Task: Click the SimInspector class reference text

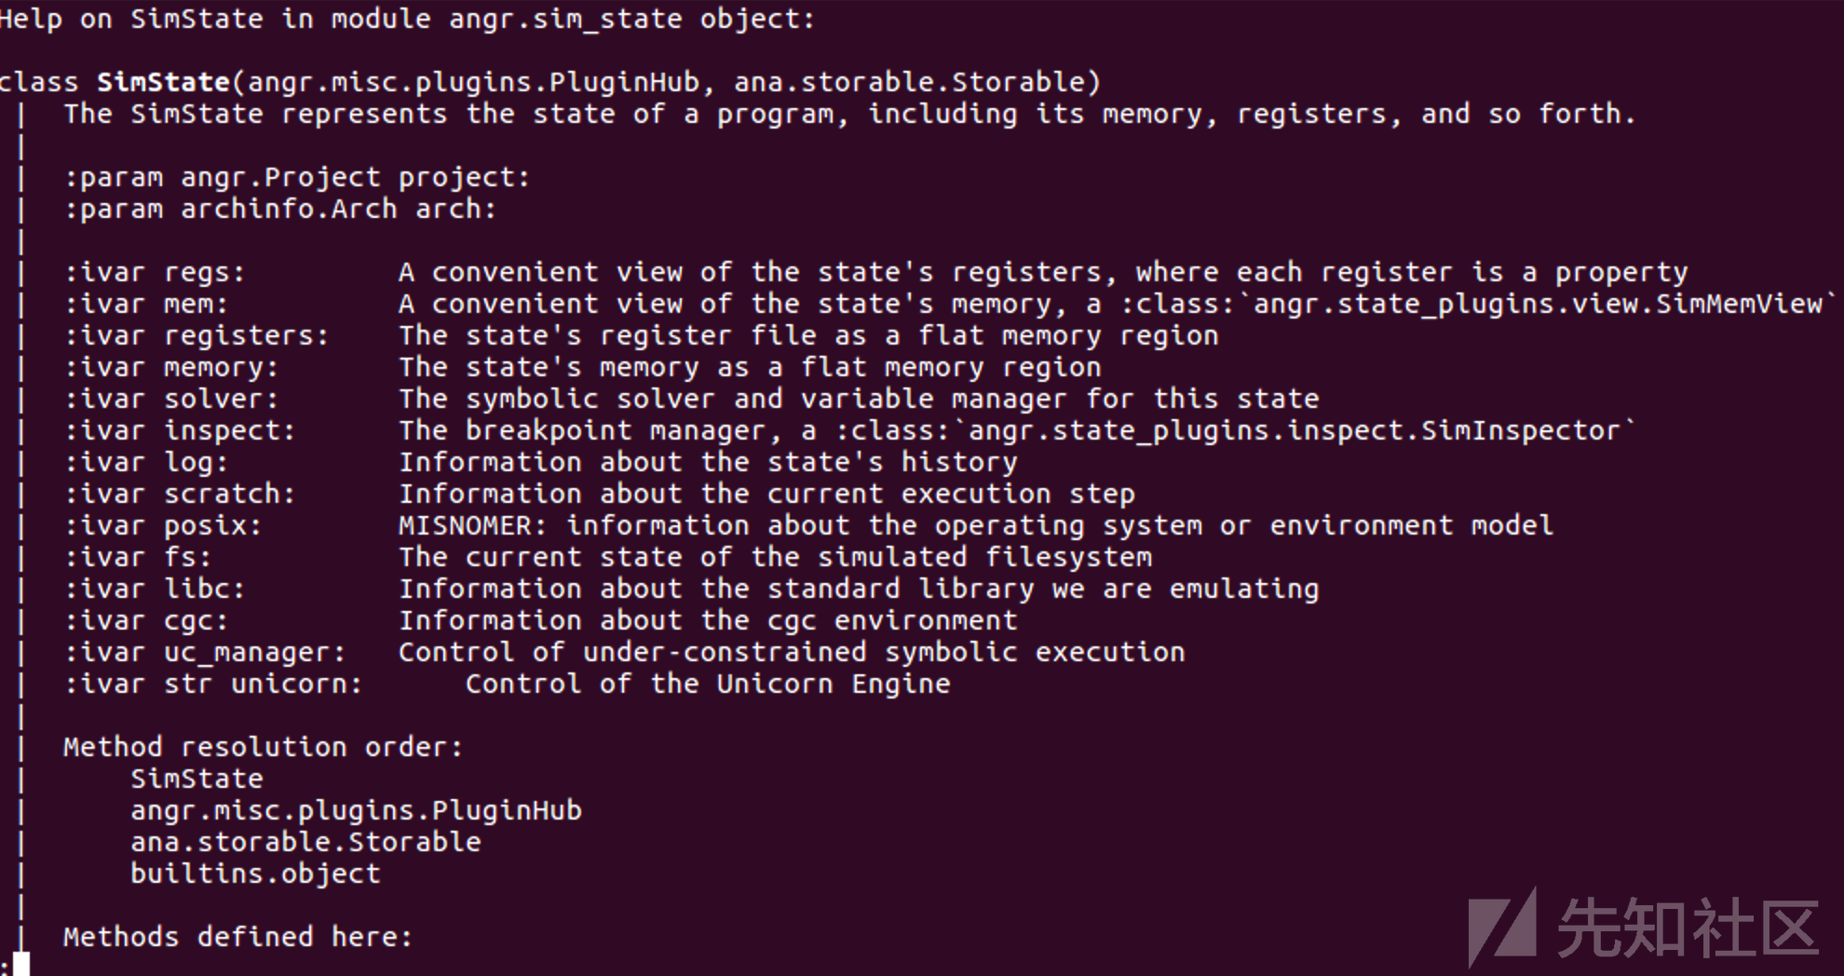Action: [1234, 430]
